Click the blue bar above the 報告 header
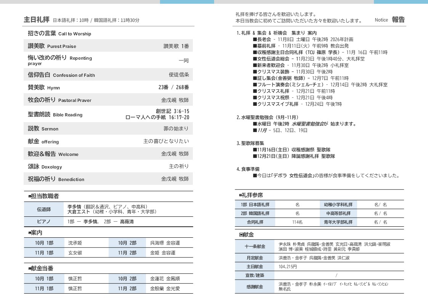The height and width of the screenshot is (302, 428). click(x=401, y=2)
